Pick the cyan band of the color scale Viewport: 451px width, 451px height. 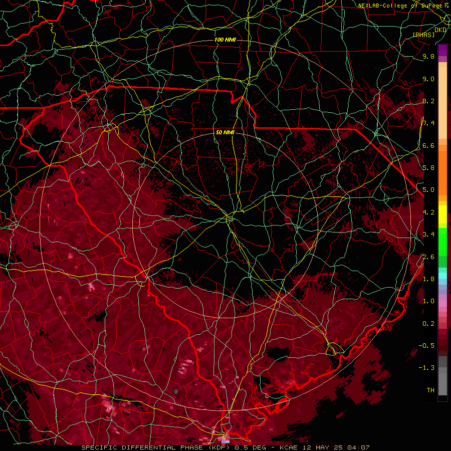(x=442, y=276)
